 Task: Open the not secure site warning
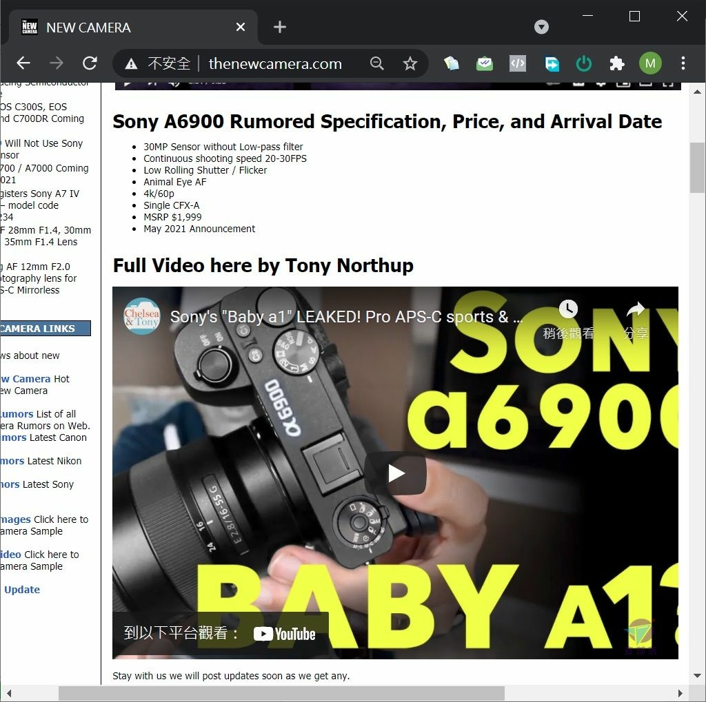157,63
